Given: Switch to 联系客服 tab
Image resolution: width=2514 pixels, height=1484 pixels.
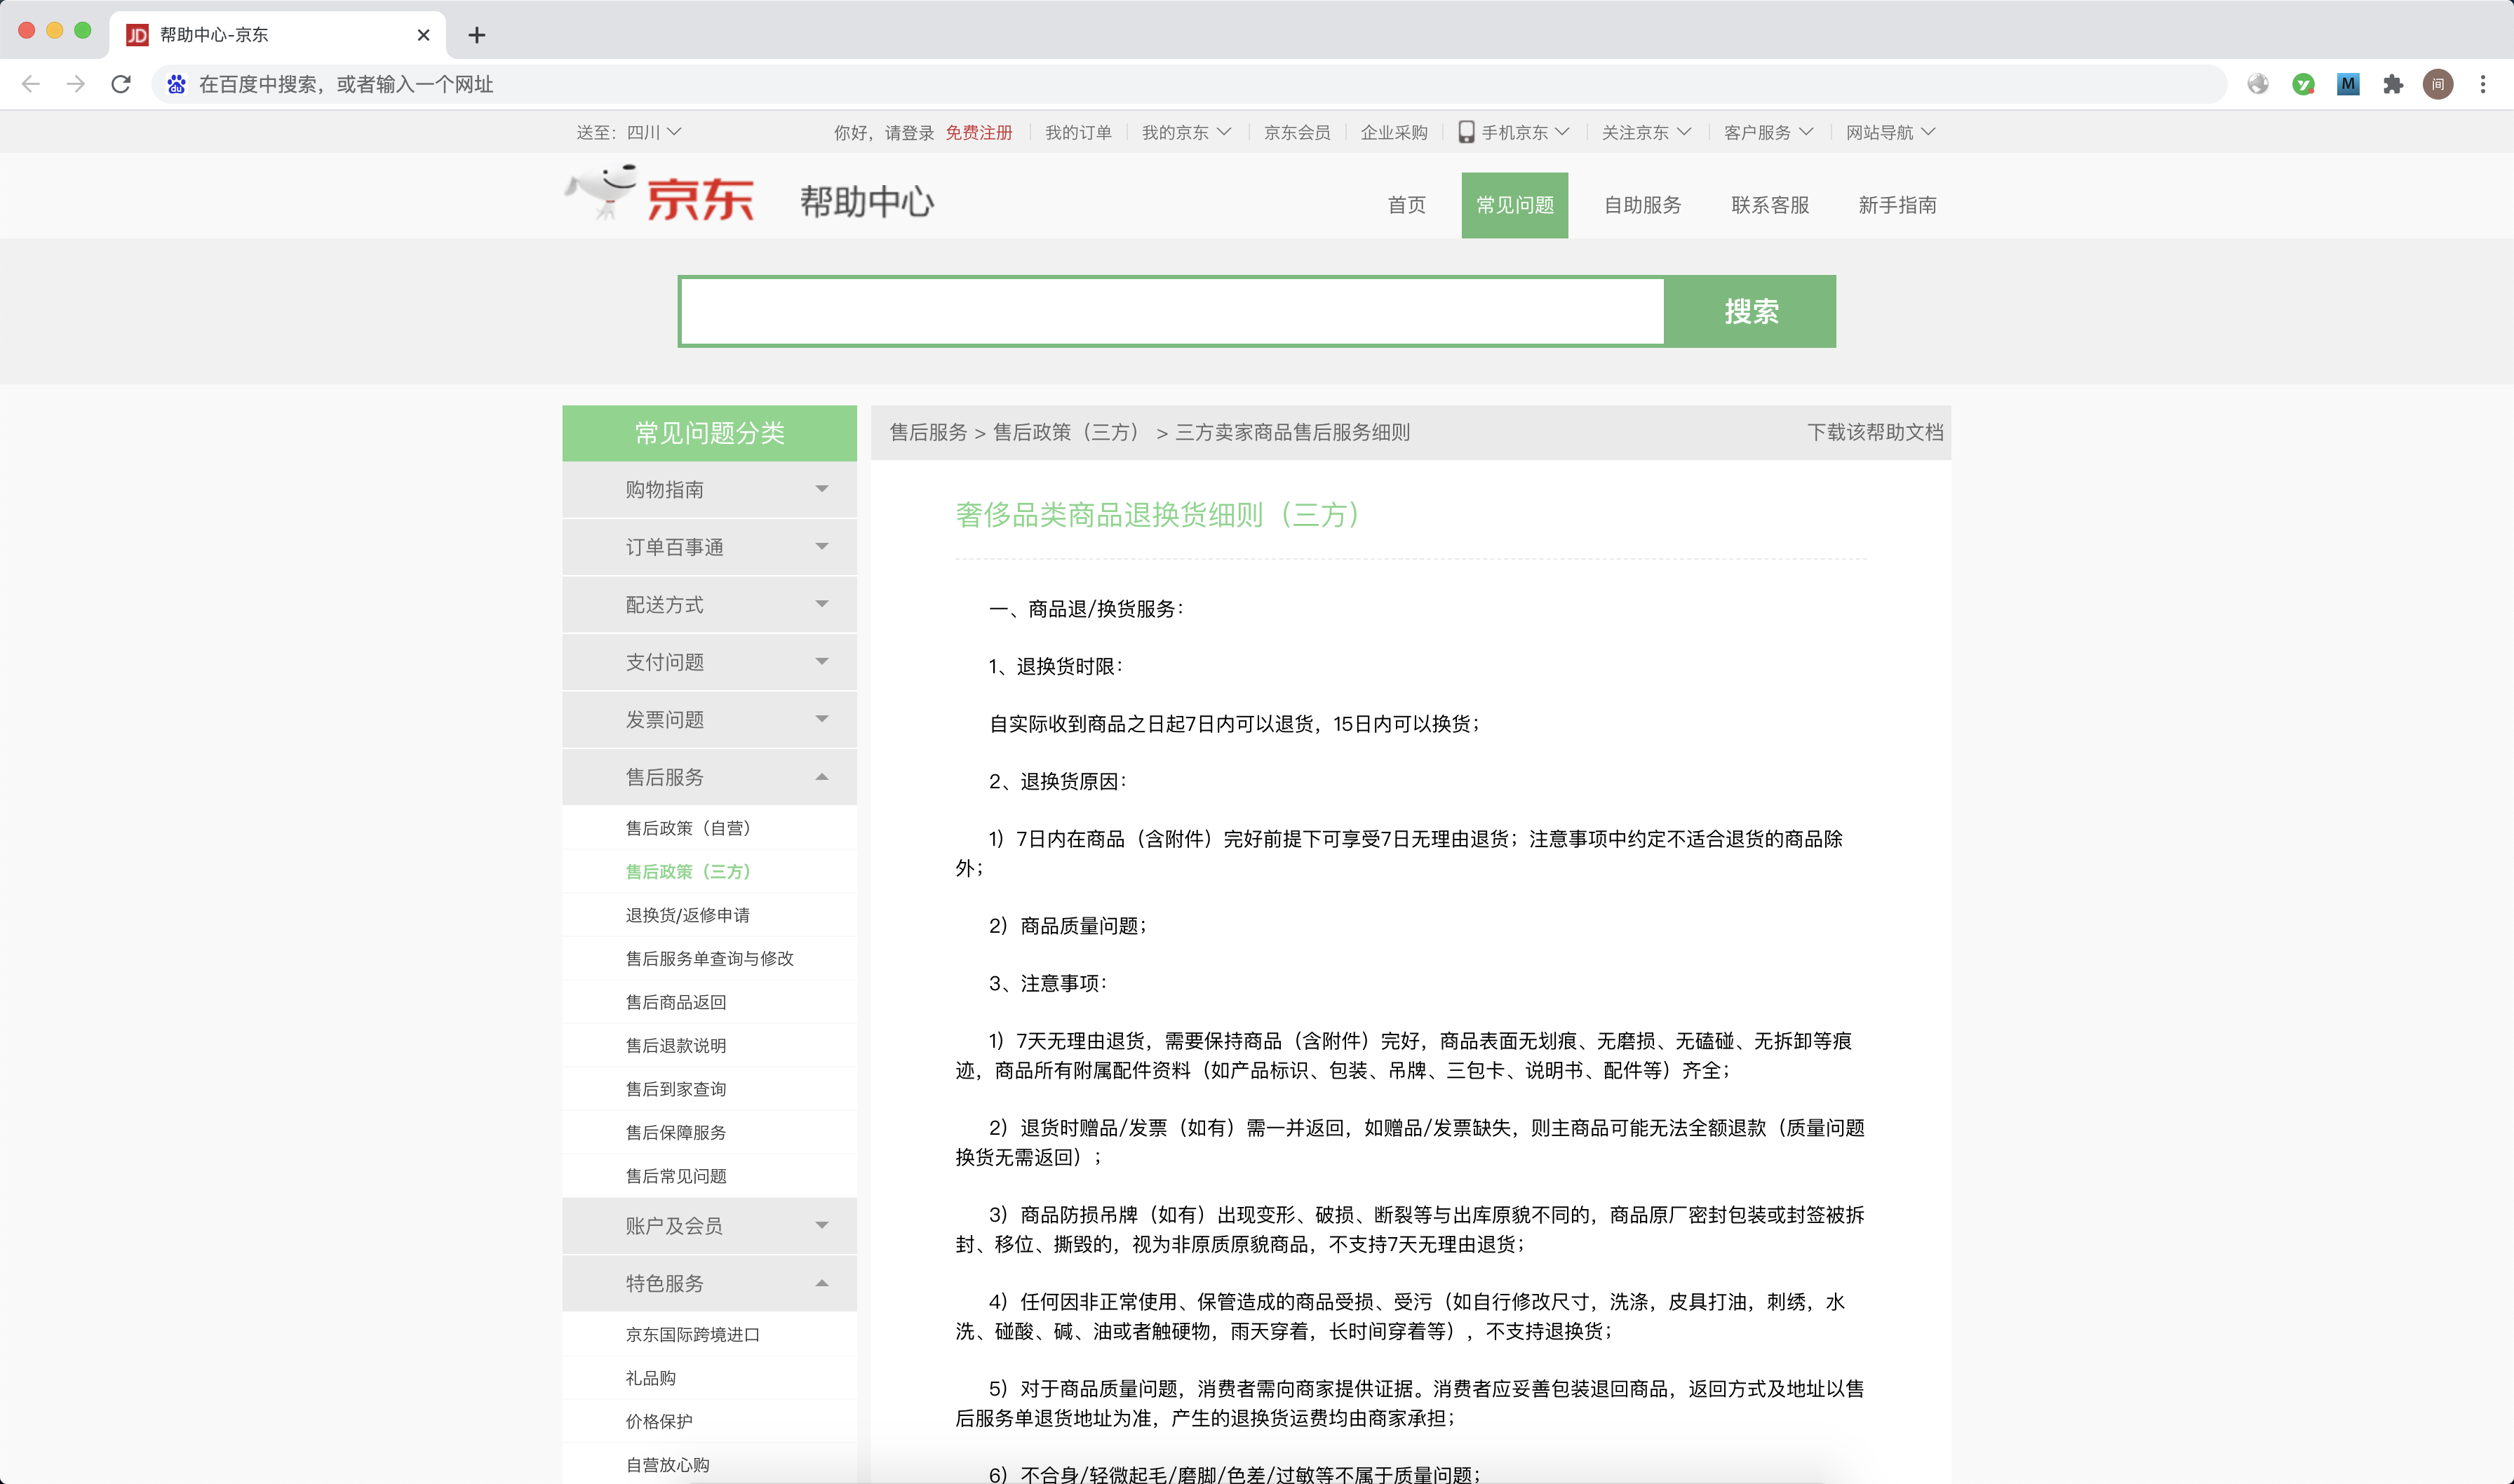Looking at the screenshot, I should 1770,205.
